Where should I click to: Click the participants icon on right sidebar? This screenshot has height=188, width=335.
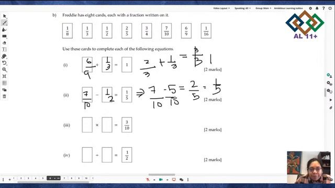coord(329,75)
